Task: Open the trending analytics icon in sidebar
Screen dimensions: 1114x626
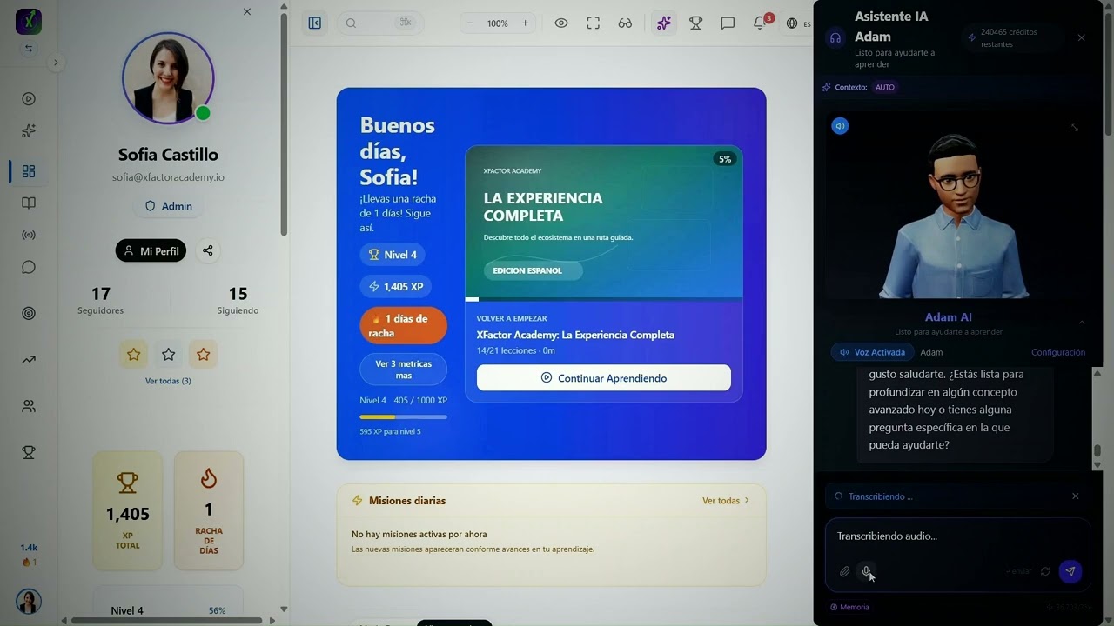Action: [29, 359]
